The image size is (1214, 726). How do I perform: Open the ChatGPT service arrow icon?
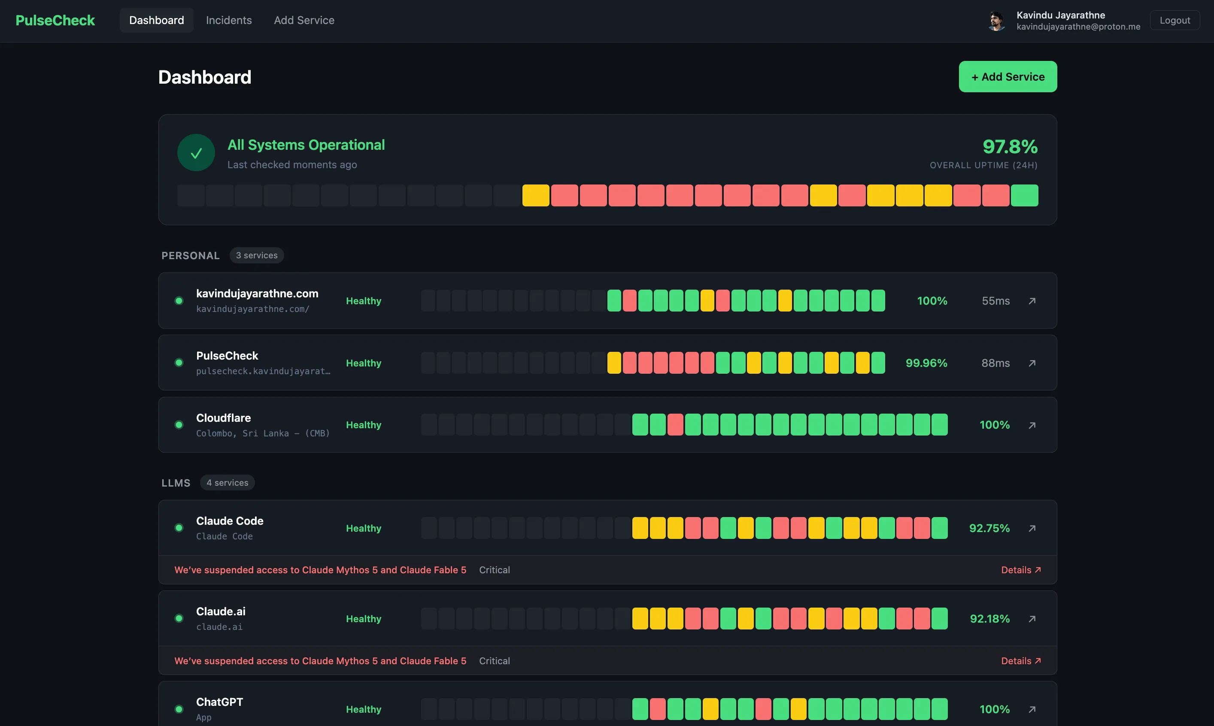point(1032,709)
